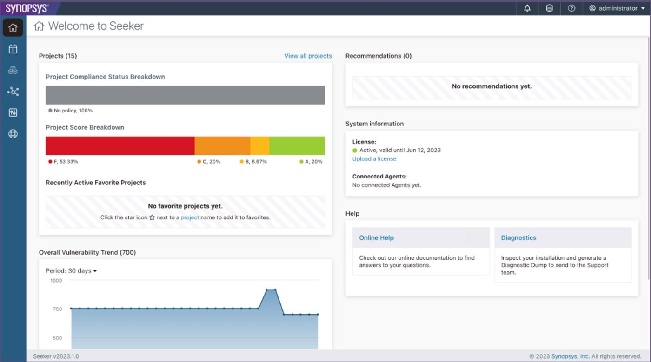Click 'Seeker v2023.1.0' version text

click(56, 356)
